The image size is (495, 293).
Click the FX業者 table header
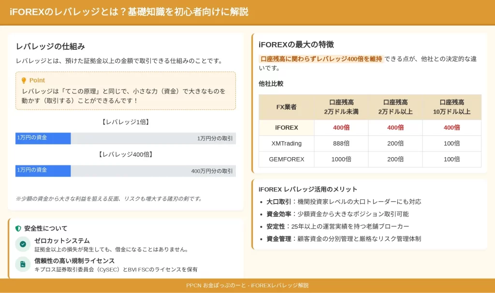pyautogui.click(x=286, y=107)
